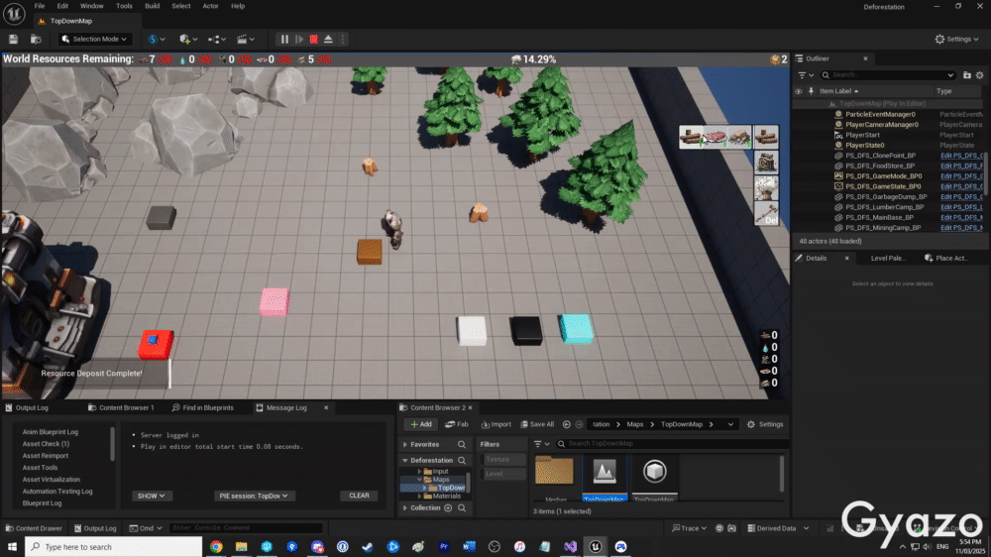The width and height of the screenshot is (991, 557).
Task: Select the Del tool in game HUD
Action: [766, 213]
